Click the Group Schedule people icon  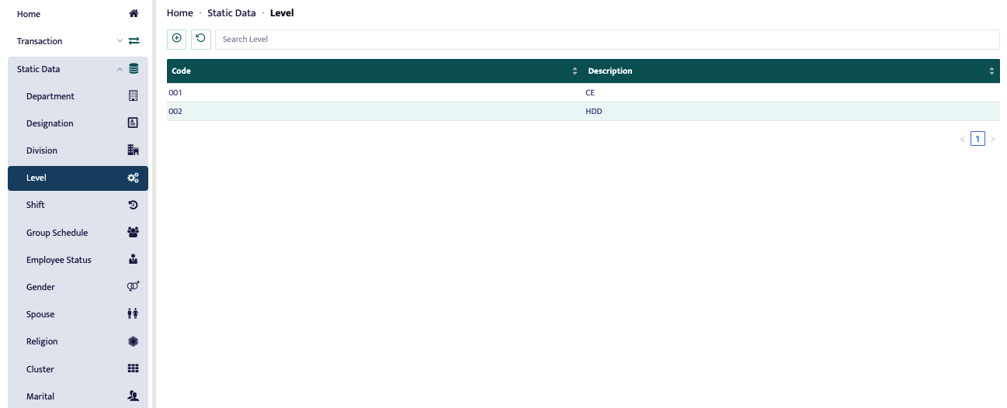click(133, 233)
